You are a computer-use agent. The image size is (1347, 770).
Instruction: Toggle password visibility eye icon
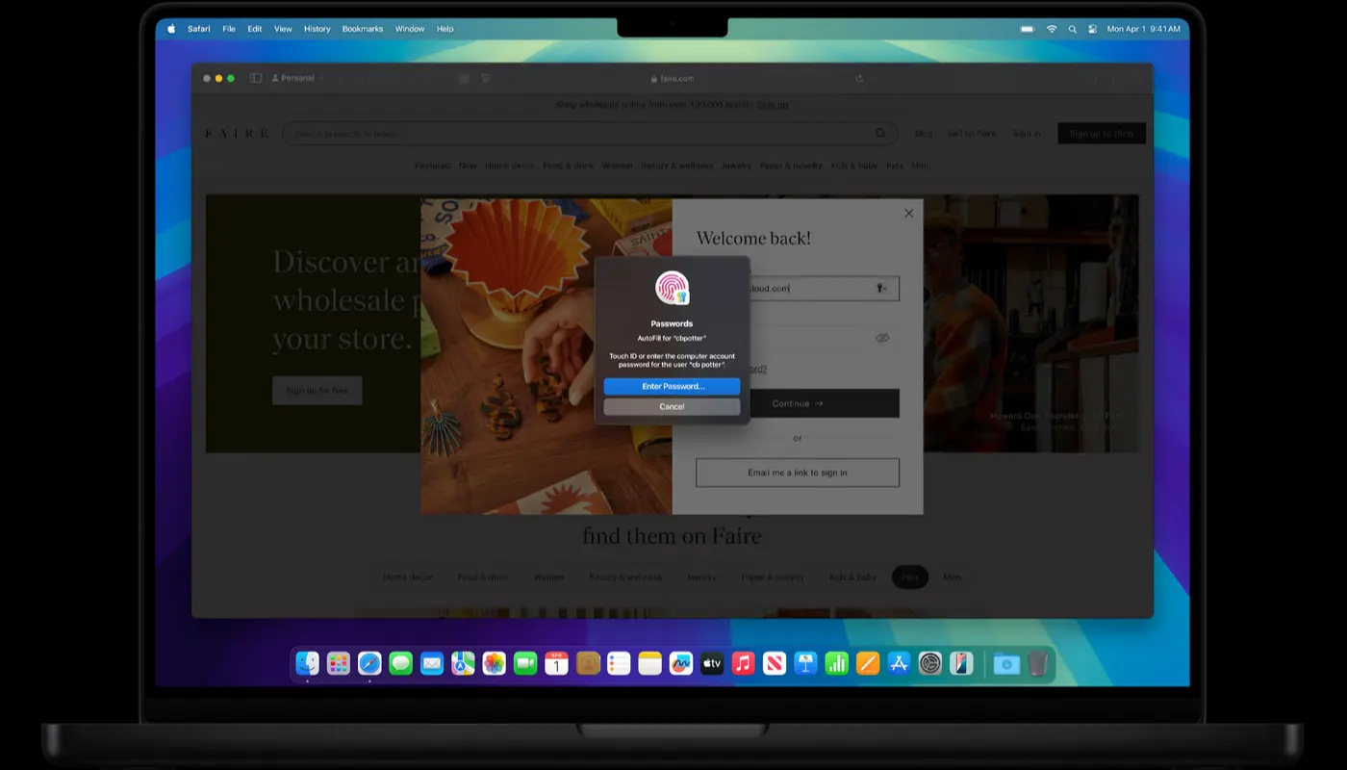882,338
